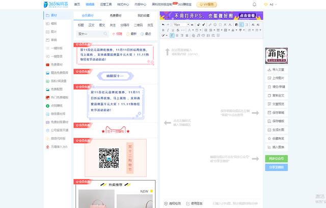Click the 最近 sort option

[146, 34]
